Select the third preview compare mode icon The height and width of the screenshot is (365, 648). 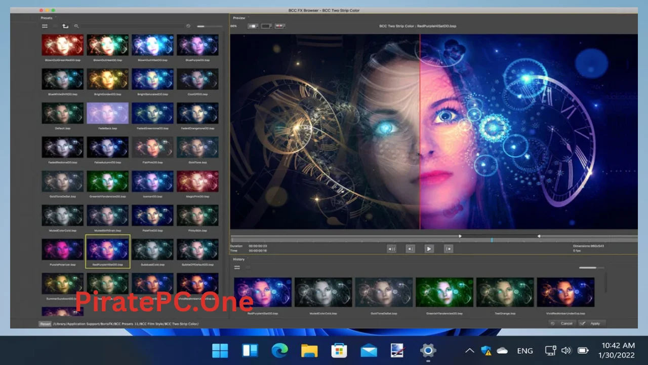279,26
